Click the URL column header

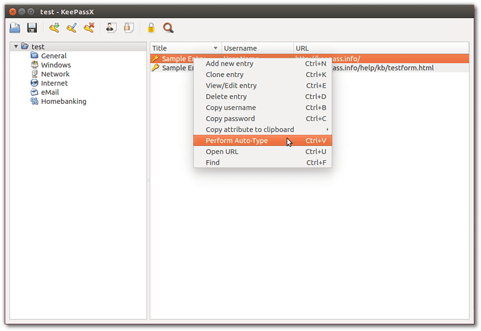[381, 48]
